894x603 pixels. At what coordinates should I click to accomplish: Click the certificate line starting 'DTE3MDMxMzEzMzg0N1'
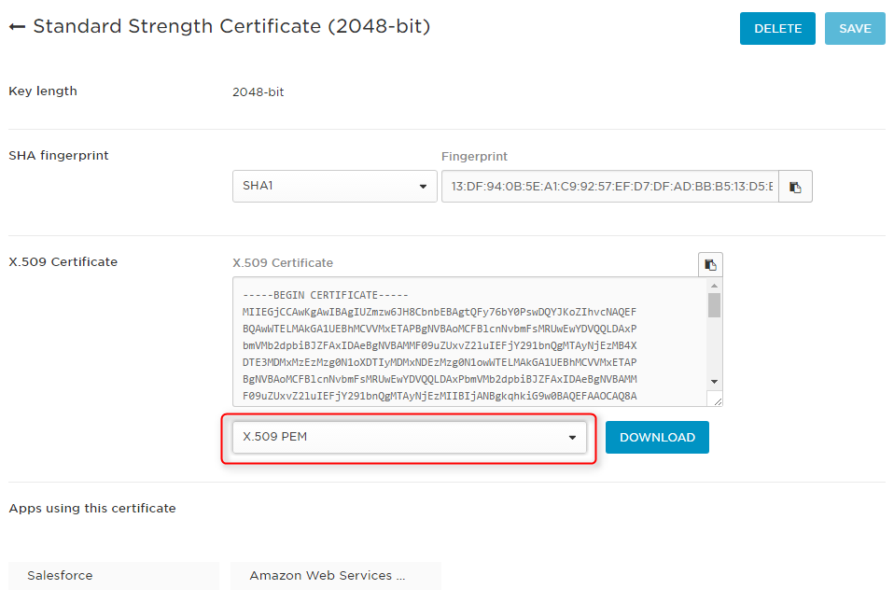click(439, 362)
